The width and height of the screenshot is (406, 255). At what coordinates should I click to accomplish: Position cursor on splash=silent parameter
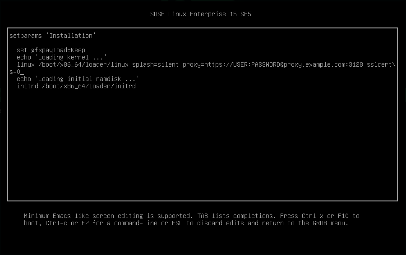click(x=156, y=64)
